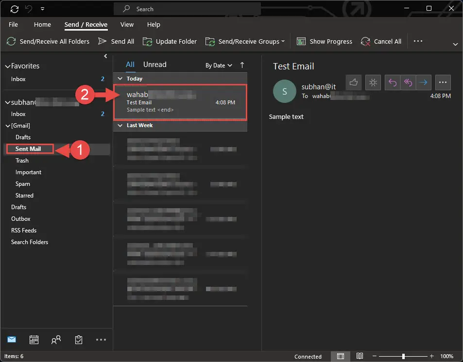Click the Reply All double-arrow icon
Image resolution: width=463 pixels, height=362 pixels.
[x=408, y=82]
